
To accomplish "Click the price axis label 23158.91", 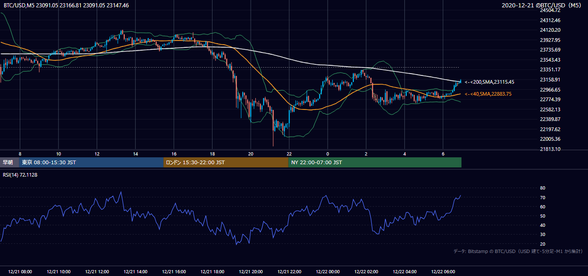I will [x=550, y=80].
